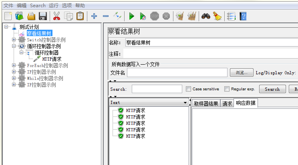Click the Switch控制器示例 gear icon
This screenshot has width=298, height=165.
click(22, 40)
